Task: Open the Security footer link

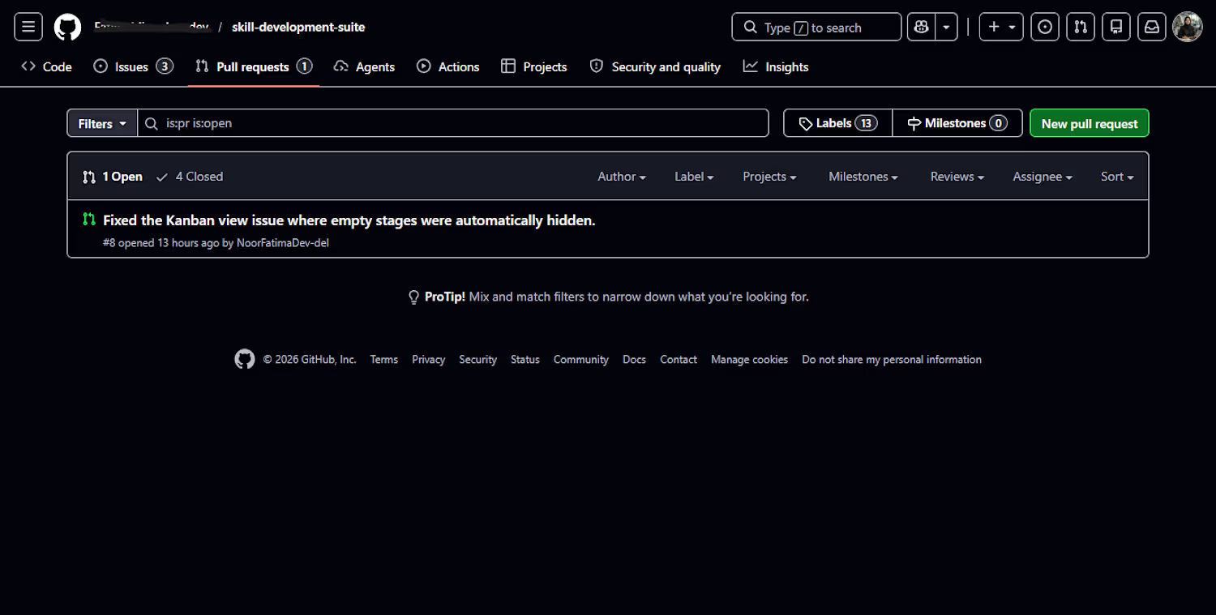Action: point(478,360)
